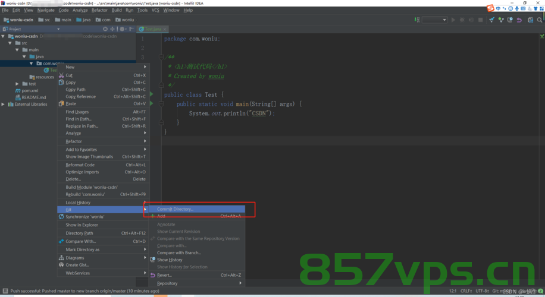This screenshot has height=297, width=545.
Task: Choose Revert... in the Git submenu
Action: (x=197, y=275)
